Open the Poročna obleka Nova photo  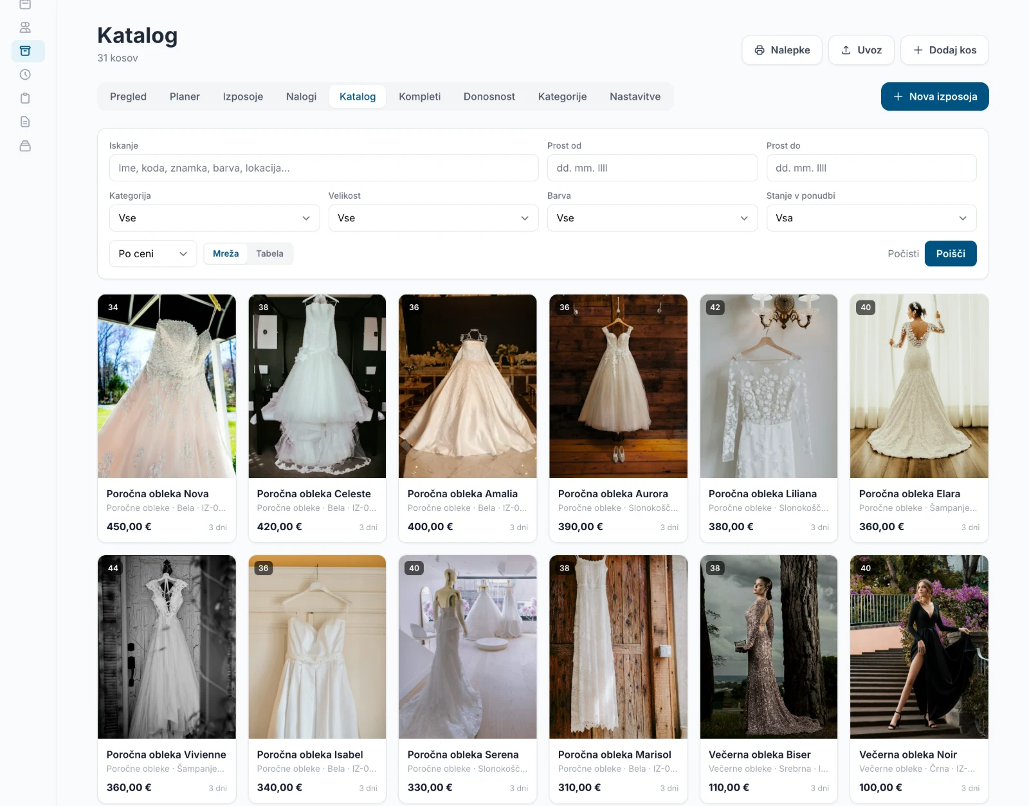click(x=167, y=386)
